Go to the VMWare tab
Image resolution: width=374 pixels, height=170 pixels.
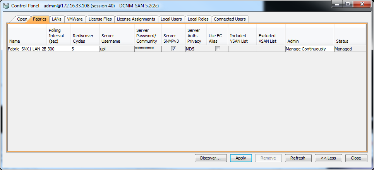[x=75, y=19]
